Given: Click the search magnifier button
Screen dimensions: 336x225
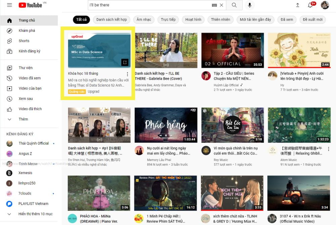Looking at the screenshot, I should (x=234, y=5).
